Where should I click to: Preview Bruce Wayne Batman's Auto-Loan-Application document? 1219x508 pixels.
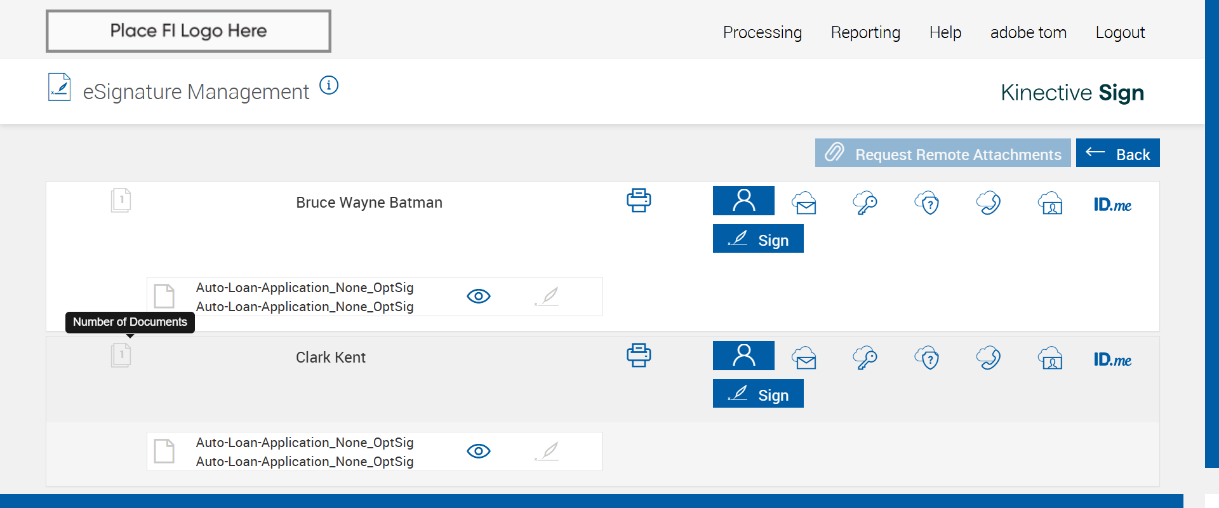tap(479, 297)
